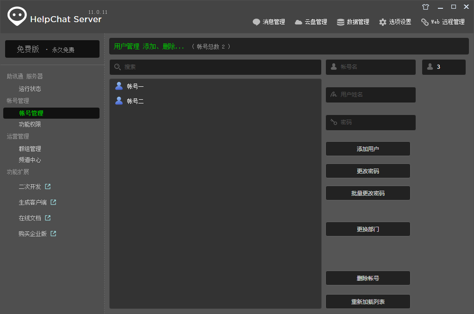Click 重新加载列表 to refresh accounts
The height and width of the screenshot is (314, 474).
(368, 301)
